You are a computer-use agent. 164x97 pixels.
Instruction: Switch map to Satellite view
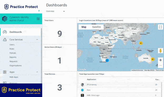[96, 27]
